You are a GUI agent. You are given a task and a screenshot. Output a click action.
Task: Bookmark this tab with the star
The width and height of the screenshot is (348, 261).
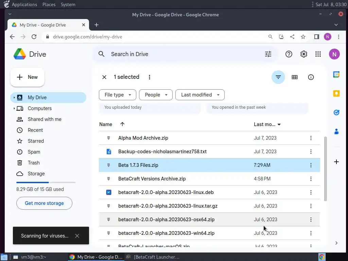click(303, 37)
